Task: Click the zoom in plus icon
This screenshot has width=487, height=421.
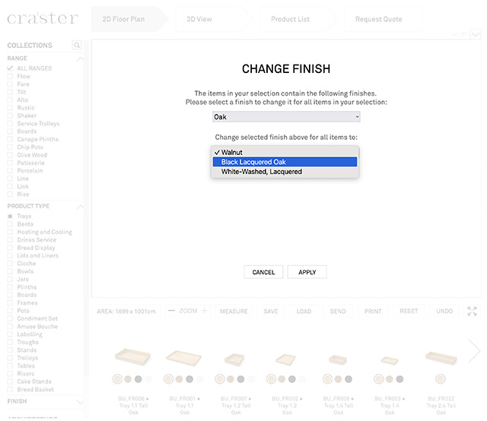Action: point(204,311)
